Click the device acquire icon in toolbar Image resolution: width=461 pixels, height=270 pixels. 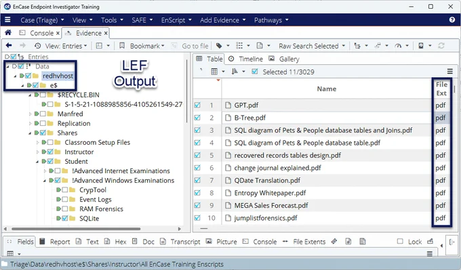coord(421,46)
